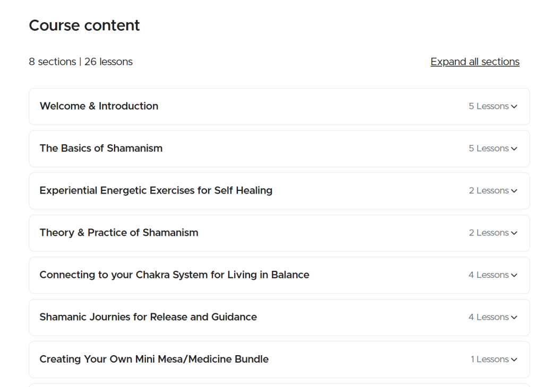
Task: Expand the Welcome & Introduction section
Action: tap(99, 106)
